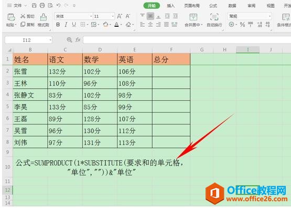Click the Paste (粘贴) icon

pyautogui.click(x=11, y=17)
